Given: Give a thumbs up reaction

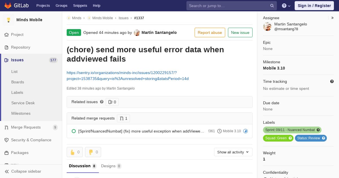Looking at the screenshot, I should [x=75, y=152].
